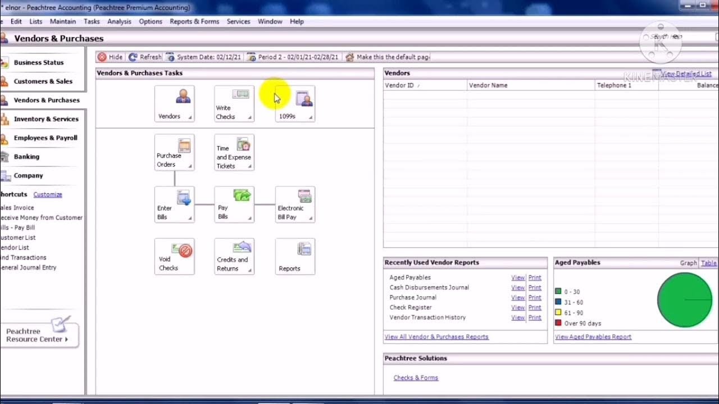The width and height of the screenshot is (719, 404).
Task: Open the Vendors task icon
Action: [175, 104]
